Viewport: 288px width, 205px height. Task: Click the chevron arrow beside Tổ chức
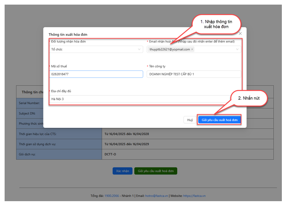coord(139,50)
